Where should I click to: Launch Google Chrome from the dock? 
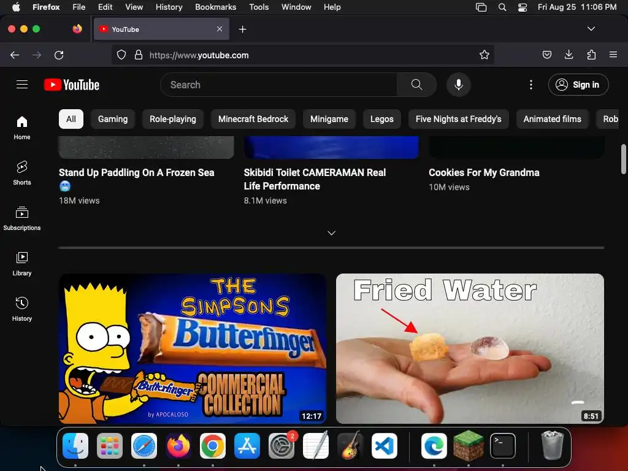(213, 445)
